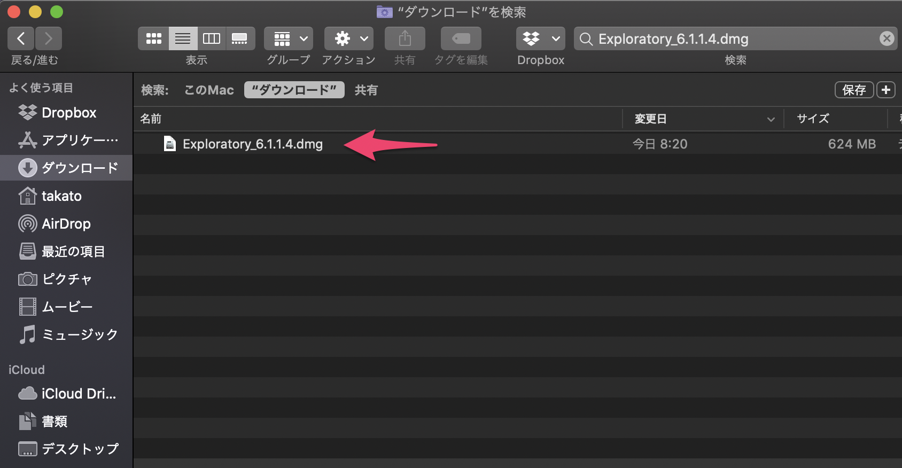Set search scope to "ダウンロード"
This screenshot has height=468, width=902.
pos(294,90)
